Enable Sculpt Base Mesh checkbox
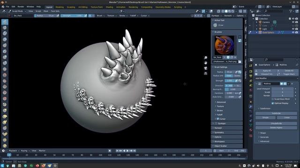The image size is (300, 168). (x=273, y=99)
